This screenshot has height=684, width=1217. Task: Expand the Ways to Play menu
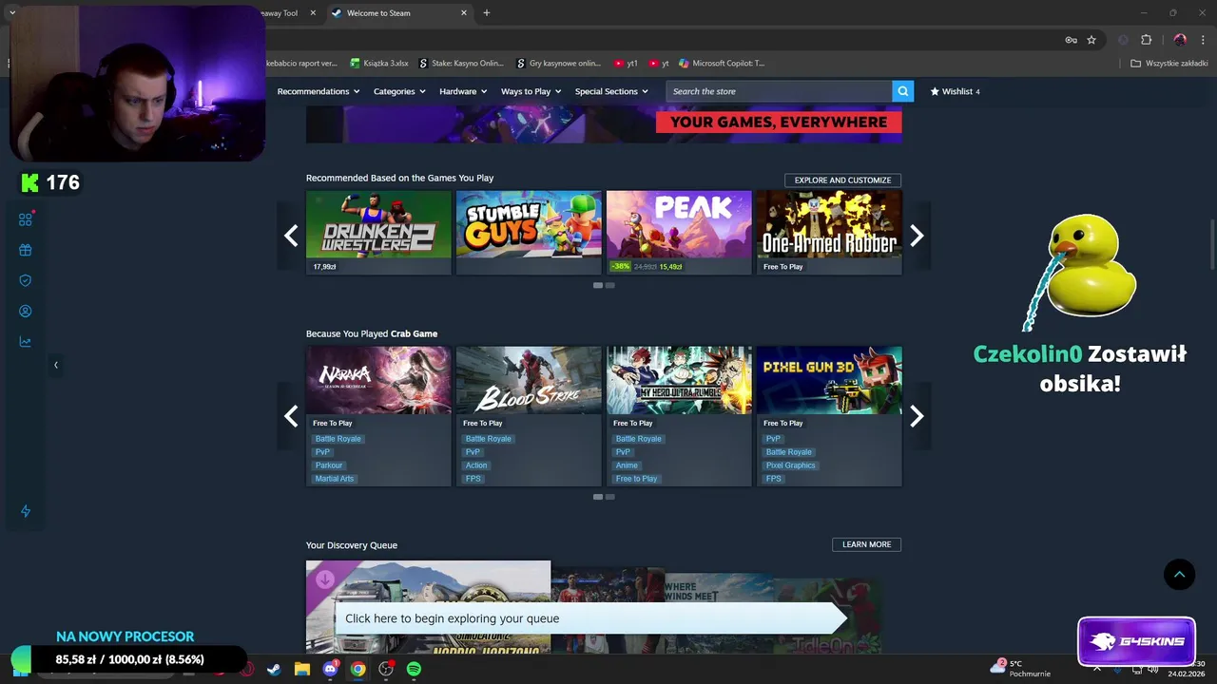point(531,91)
